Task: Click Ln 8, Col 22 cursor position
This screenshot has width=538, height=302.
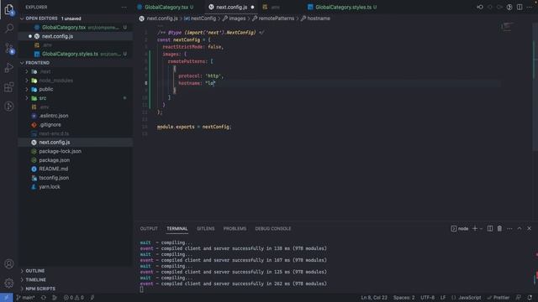Action: point(374,298)
